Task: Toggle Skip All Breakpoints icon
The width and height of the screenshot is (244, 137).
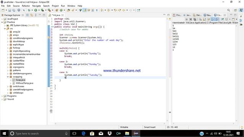Action: click(x=24, y=10)
